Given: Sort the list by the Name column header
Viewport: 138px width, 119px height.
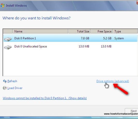Looking at the screenshot, I should tap(40, 31).
